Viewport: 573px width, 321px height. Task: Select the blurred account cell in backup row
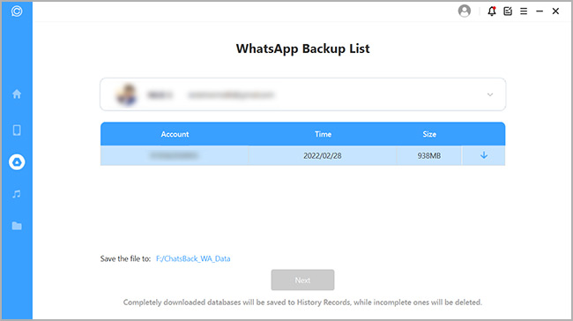pos(175,156)
